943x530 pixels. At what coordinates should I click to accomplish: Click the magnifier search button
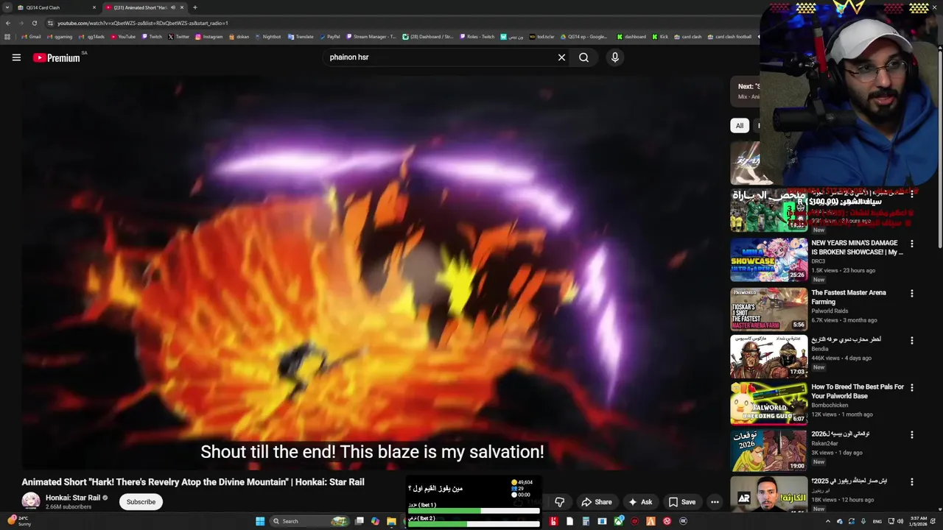coord(583,57)
